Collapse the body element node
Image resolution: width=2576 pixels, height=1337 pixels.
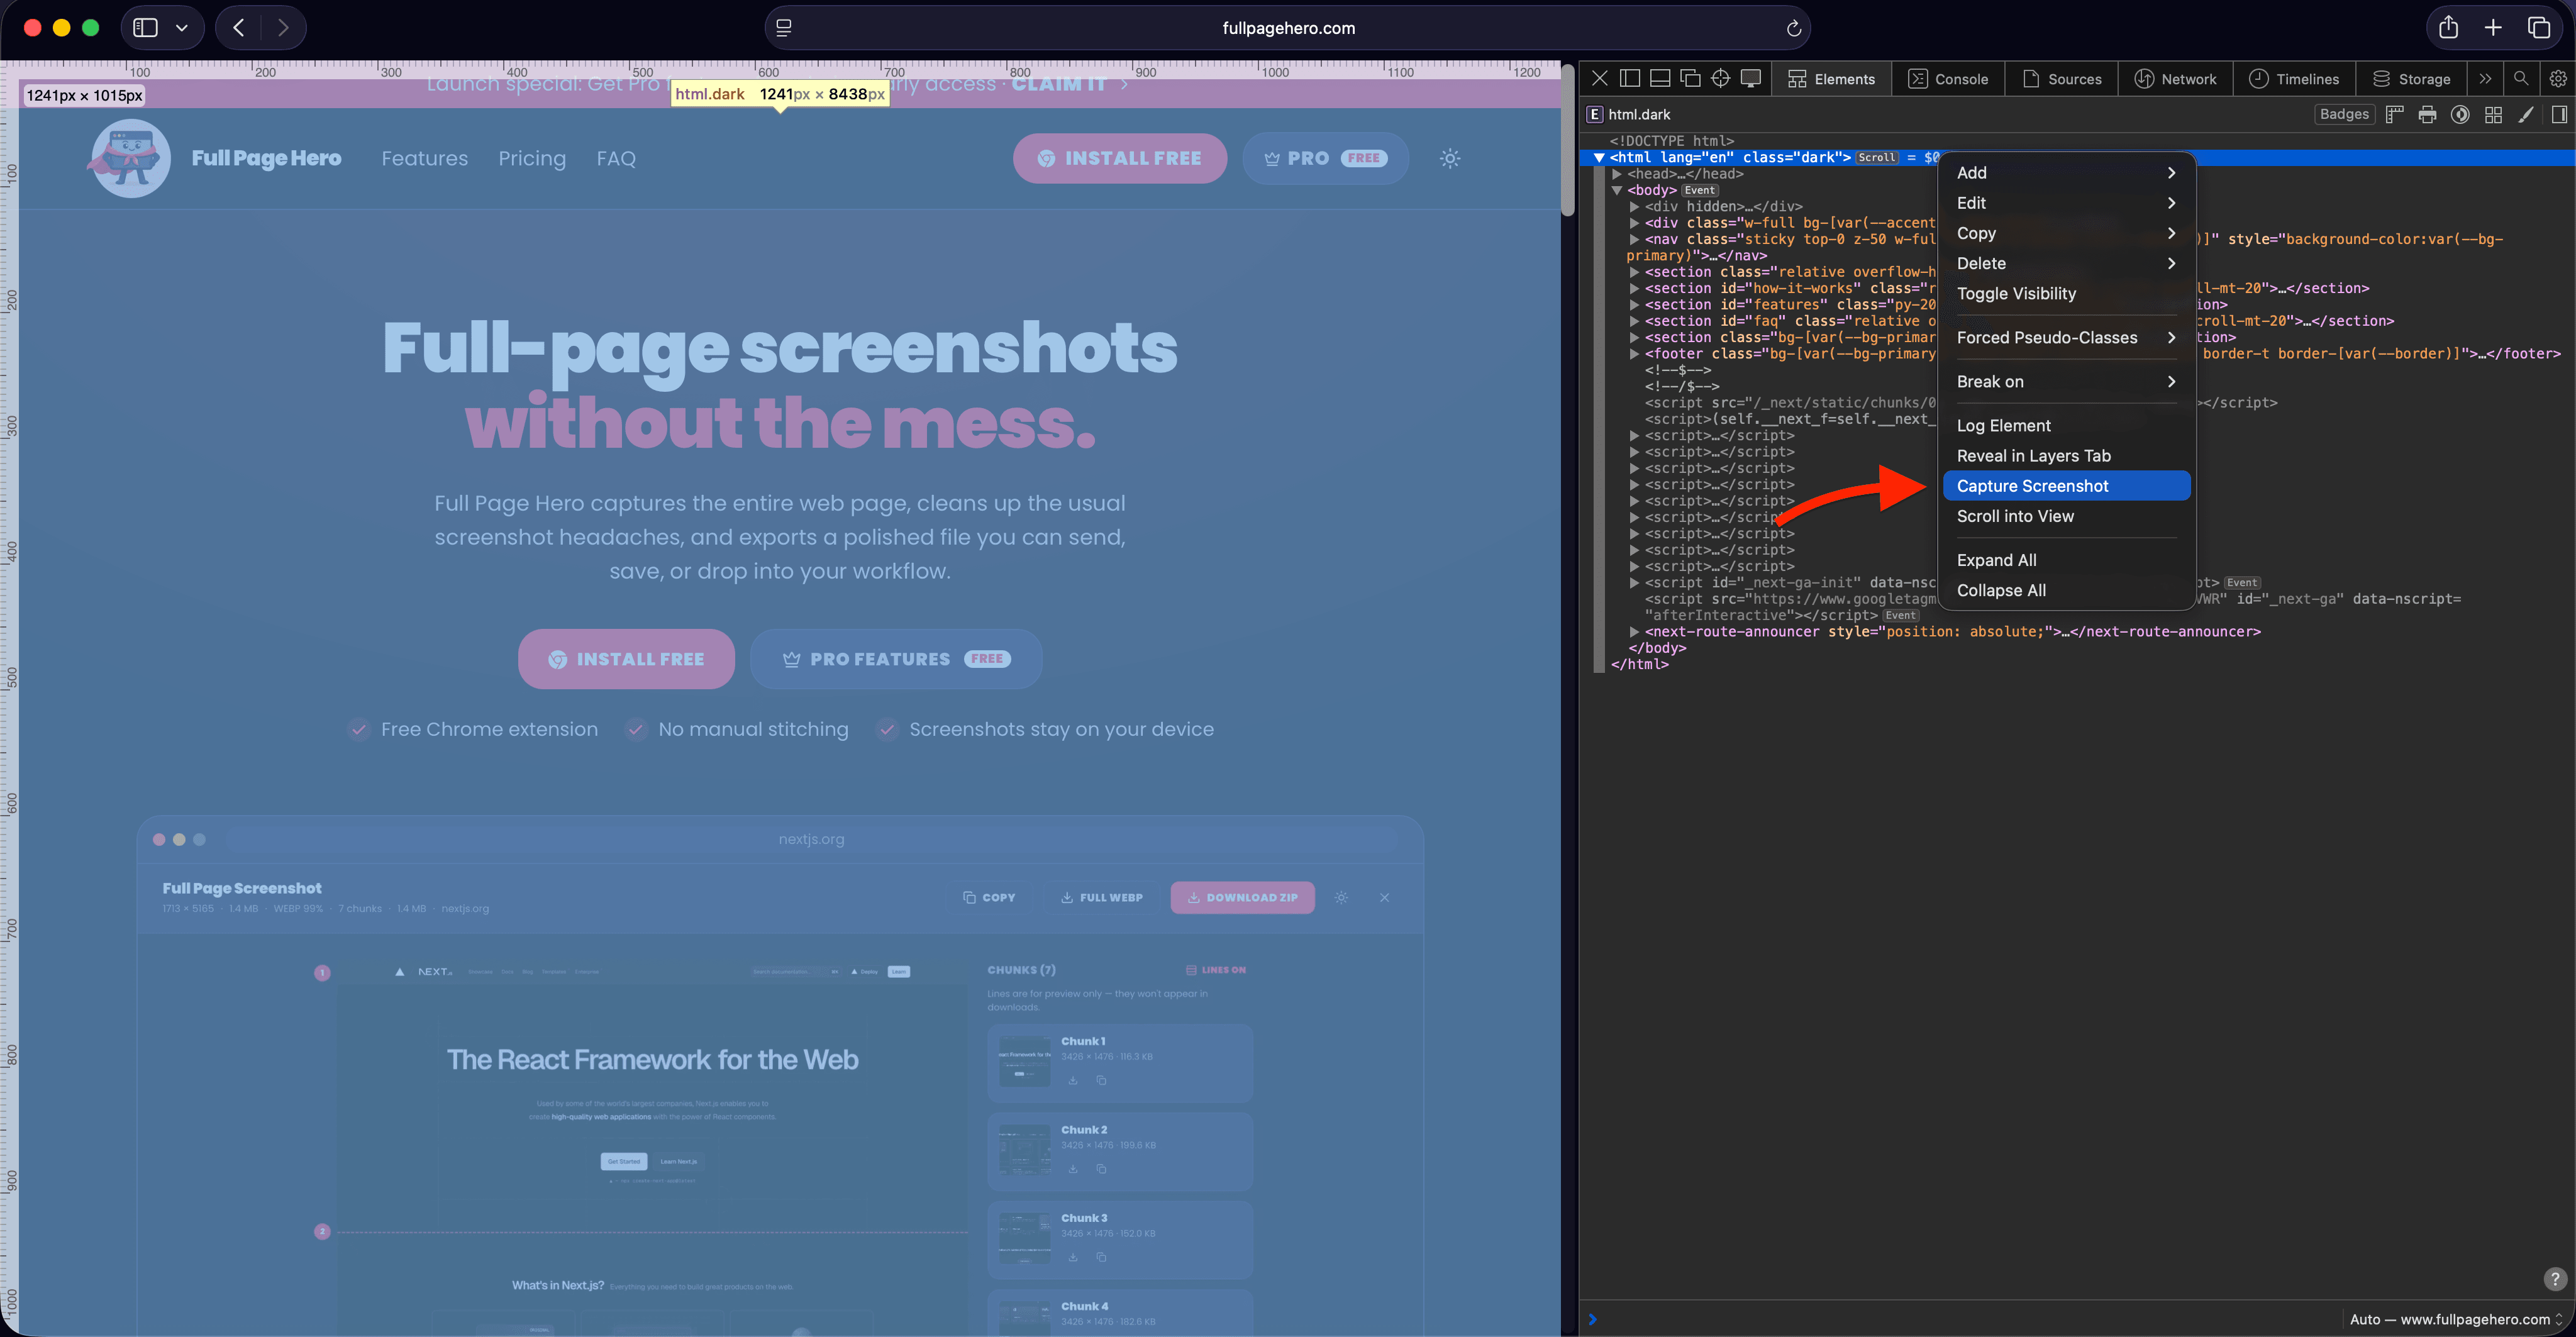[x=1617, y=190]
